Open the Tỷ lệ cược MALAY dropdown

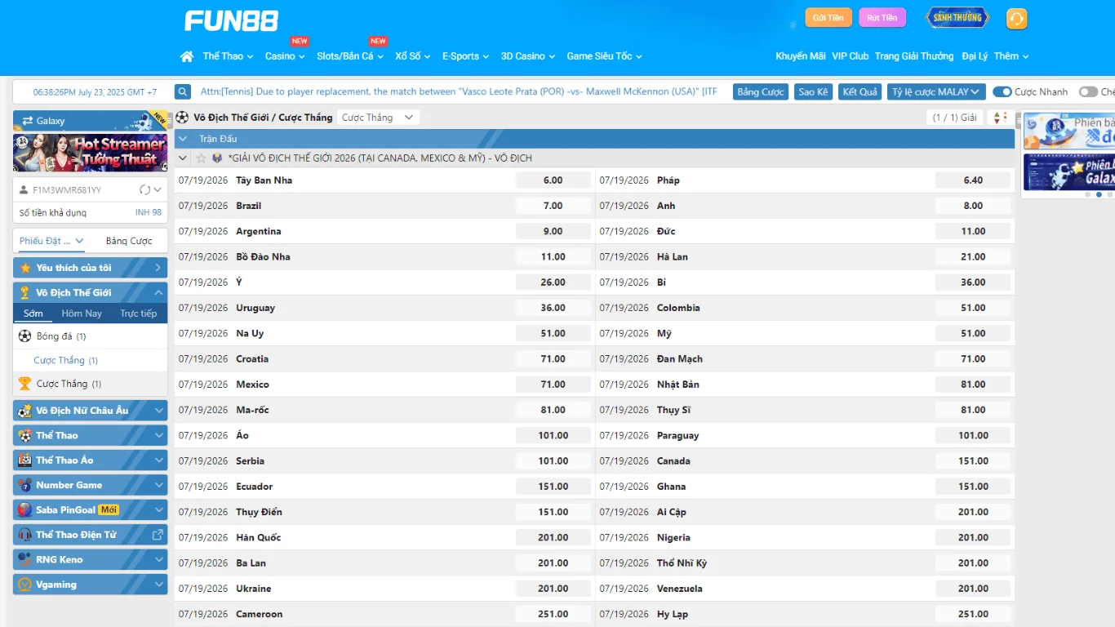point(935,92)
